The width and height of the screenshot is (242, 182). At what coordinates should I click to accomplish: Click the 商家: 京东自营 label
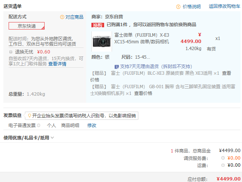[x=107, y=16]
